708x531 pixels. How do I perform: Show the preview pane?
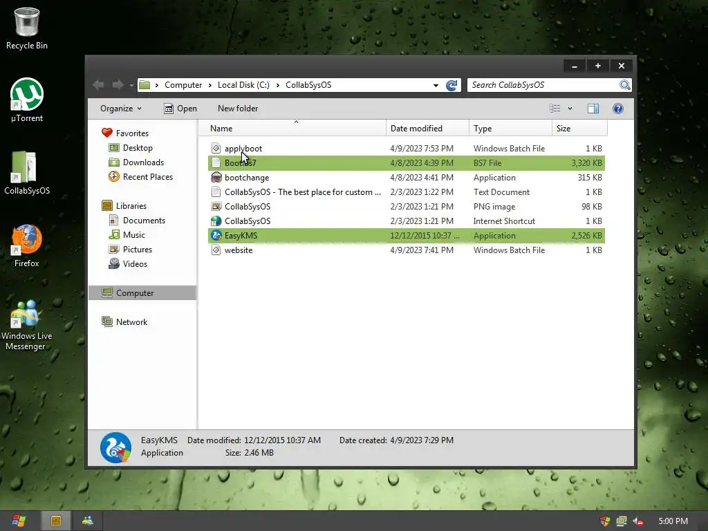point(593,109)
